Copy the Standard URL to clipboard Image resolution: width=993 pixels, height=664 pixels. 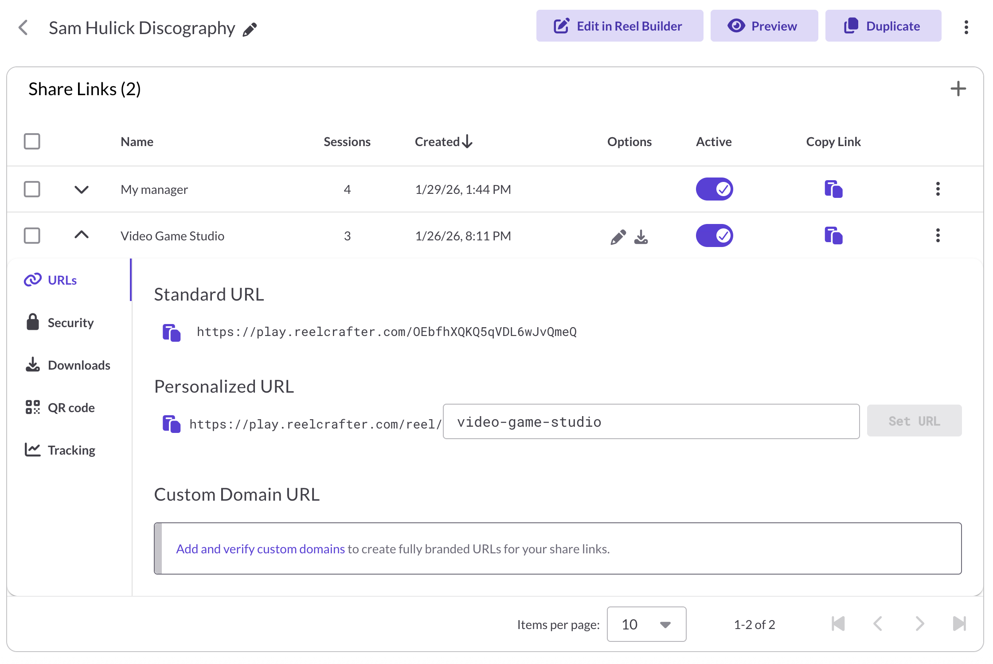click(172, 332)
